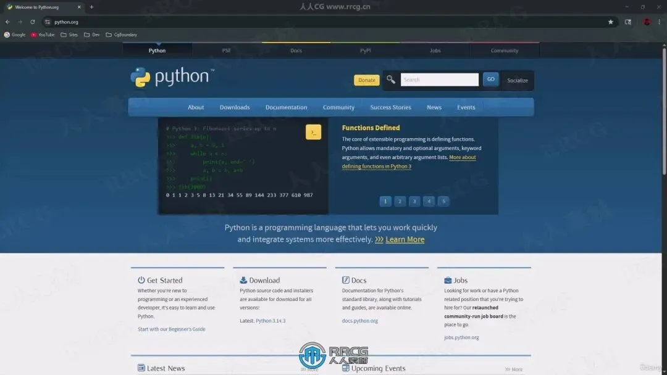Click the browser back arrow
The image size is (667, 375).
tap(7, 22)
